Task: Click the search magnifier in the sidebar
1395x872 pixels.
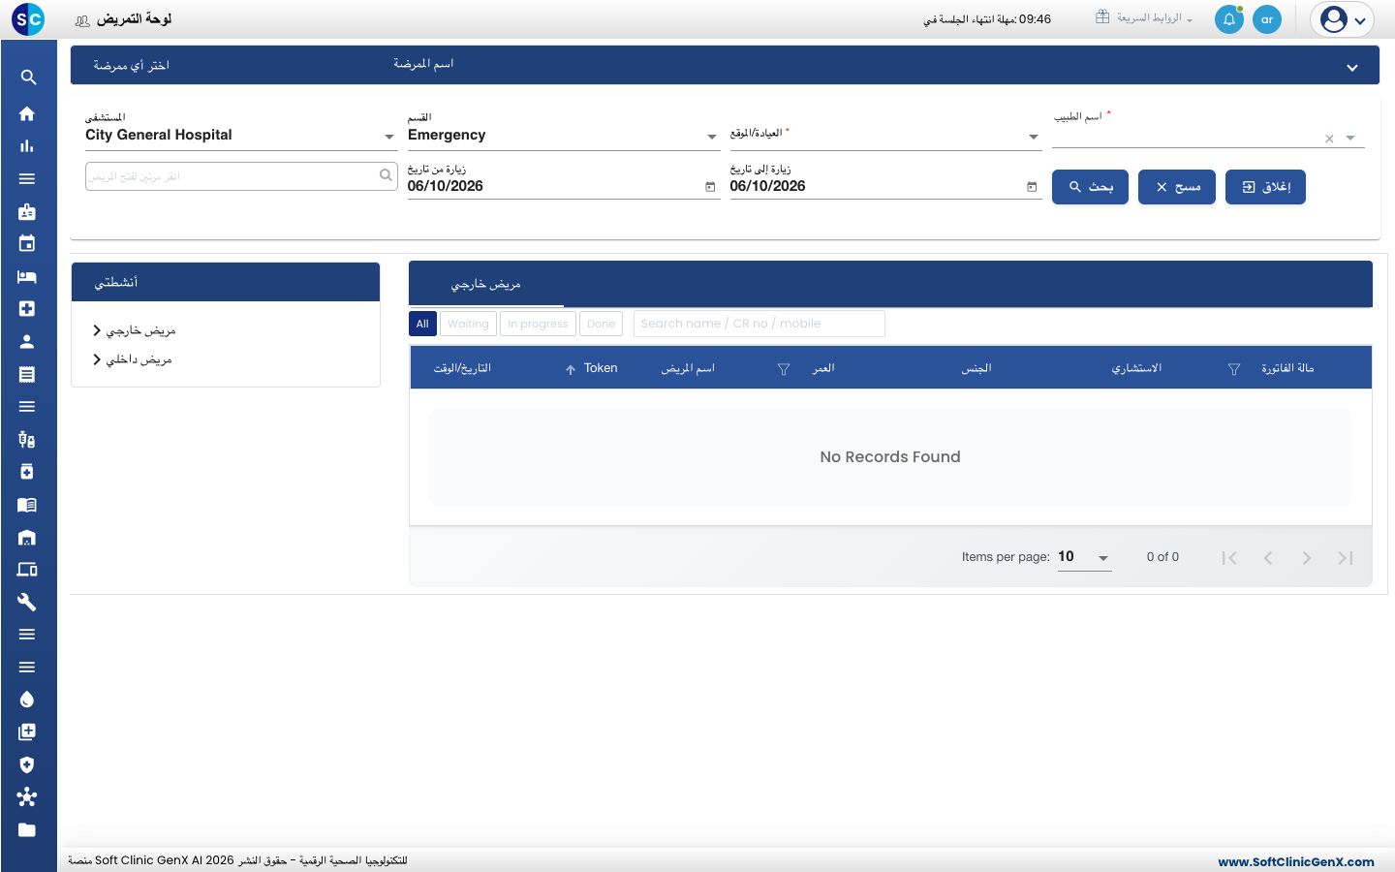Action: pos(28,78)
